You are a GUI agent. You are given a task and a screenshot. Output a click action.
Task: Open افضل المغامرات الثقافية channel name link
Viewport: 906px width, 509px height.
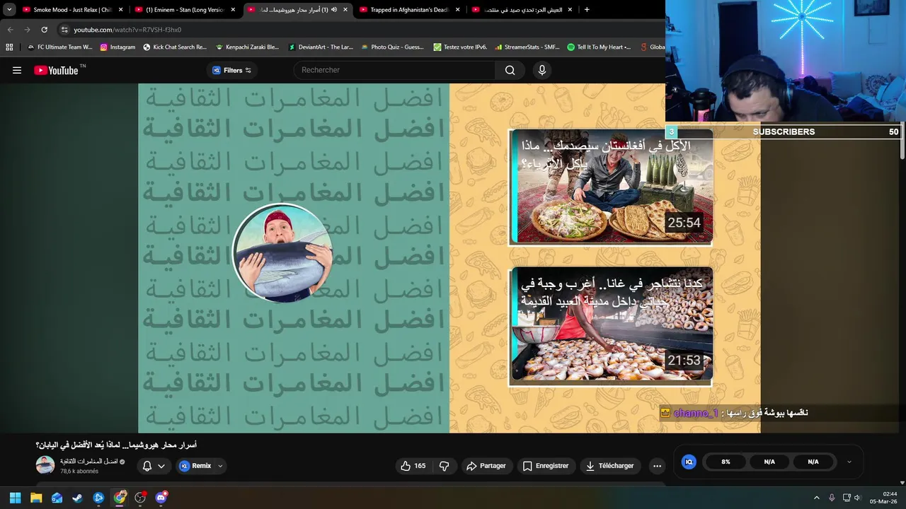(89, 461)
